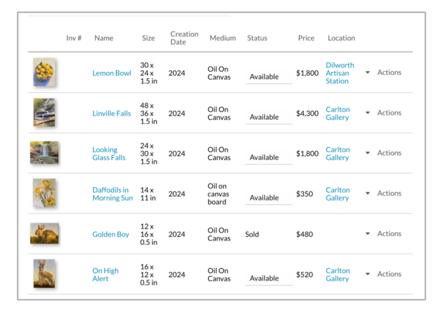Open the Lemon Bowl artwork thumbnail
The image size is (443, 312).
(44, 72)
